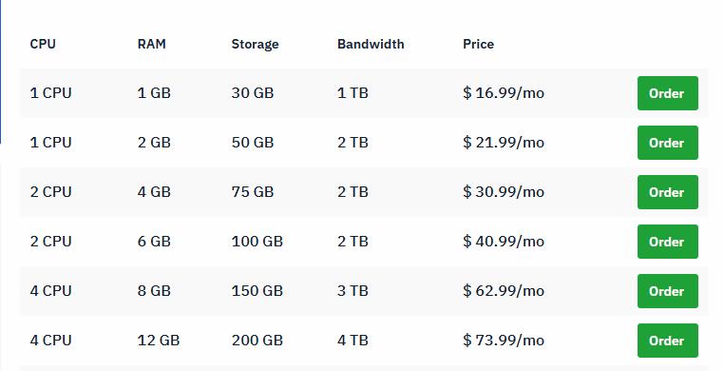Click the 1 TB bandwidth cell

coord(352,93)
